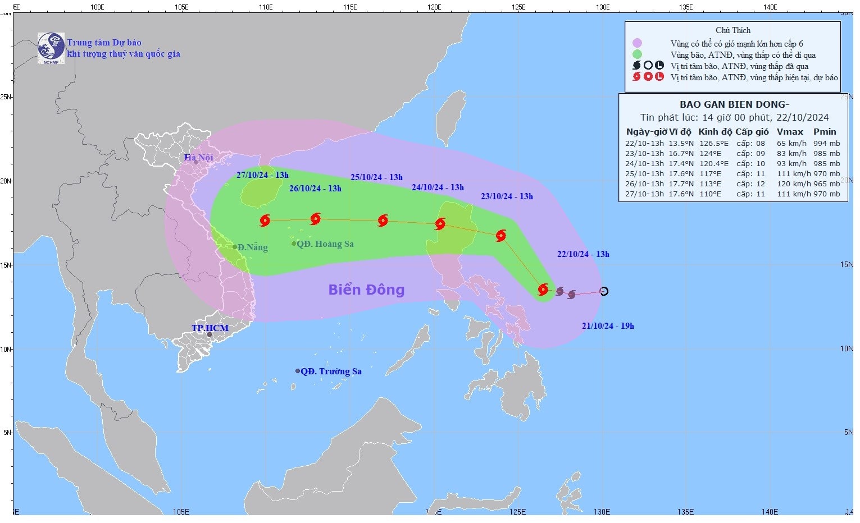Click the '27/10-13h' table row date
The height and width of the screenshot is (523, 860).
click(645, 194)
